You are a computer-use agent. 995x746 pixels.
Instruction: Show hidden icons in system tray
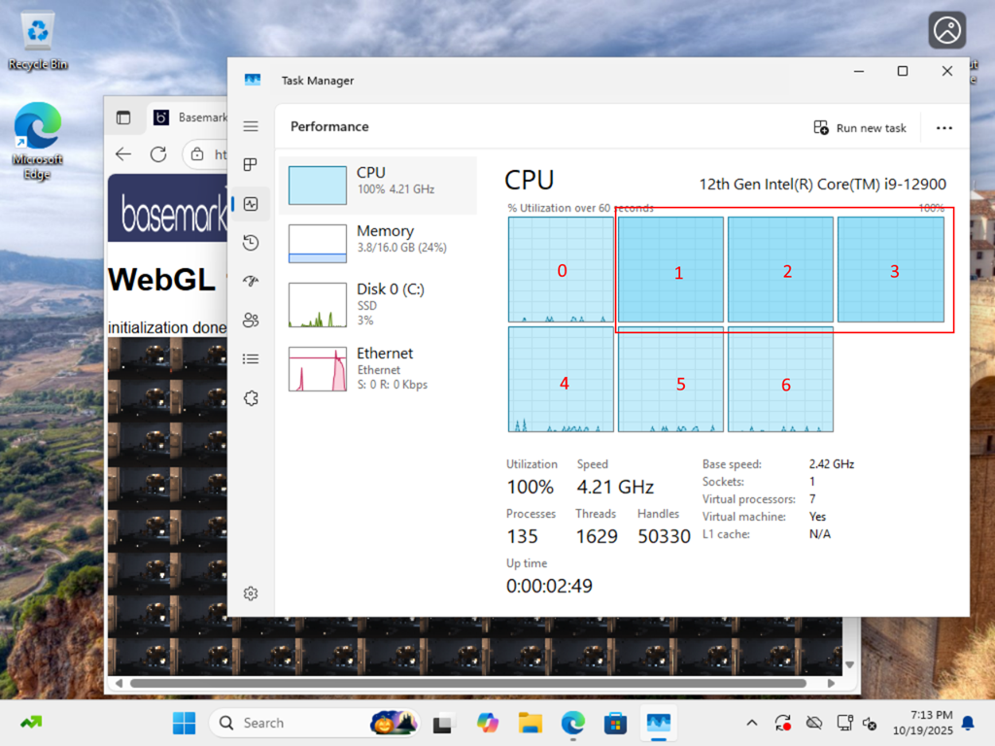[752, 723]
